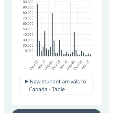The image size is (113, 113).
Task: Click the 45,000 bar near Apr-24
Action: [x=45, y=44]
